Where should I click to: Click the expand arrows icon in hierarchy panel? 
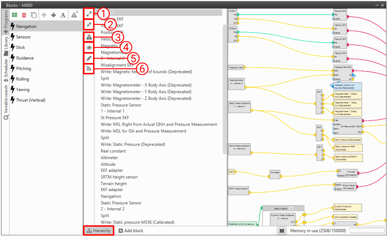(x=89, y=14)
